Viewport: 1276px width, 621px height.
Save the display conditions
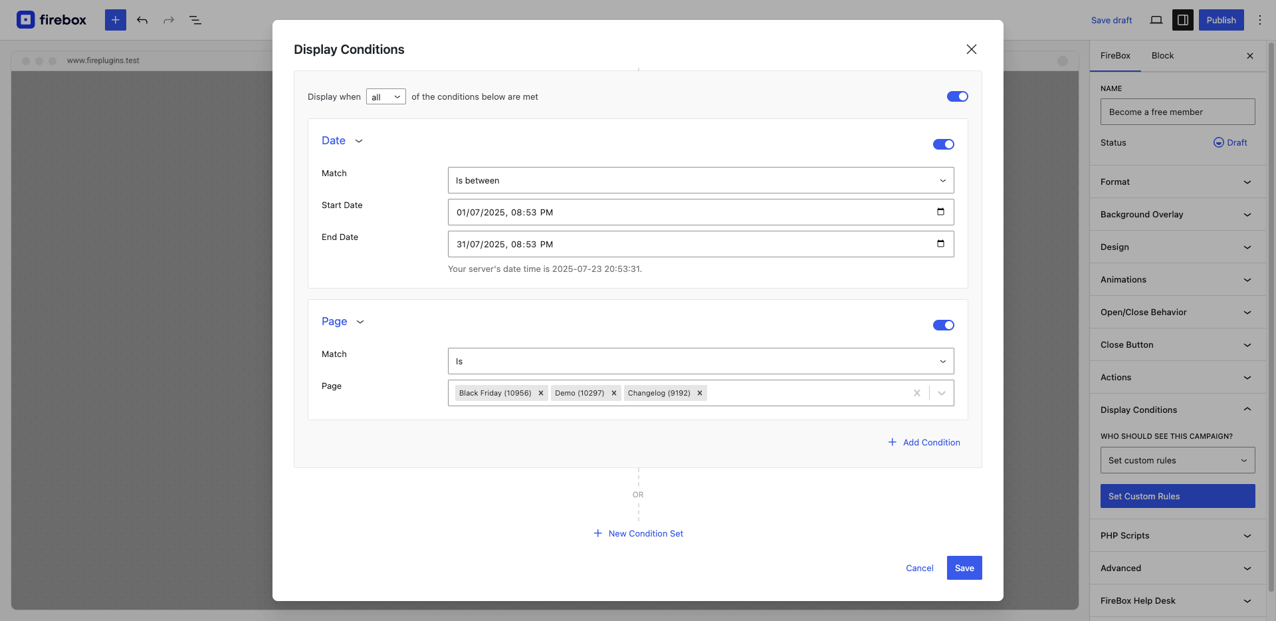click(964, 568)
